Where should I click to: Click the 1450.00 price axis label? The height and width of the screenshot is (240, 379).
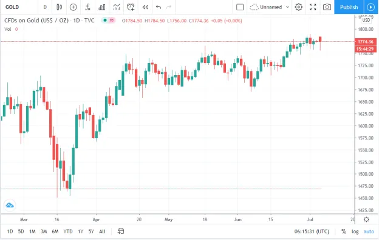(366, 198)
